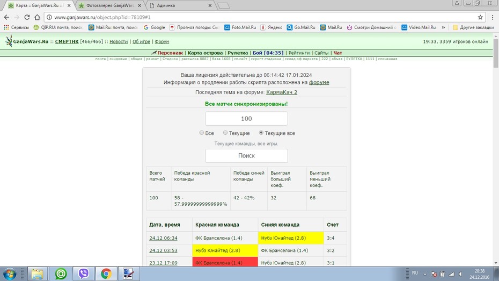The width and height of the screenshot is (499, 281).
Task: Select the Текущие все radio button
Action: pyautogui.click(x=261, y=133)
